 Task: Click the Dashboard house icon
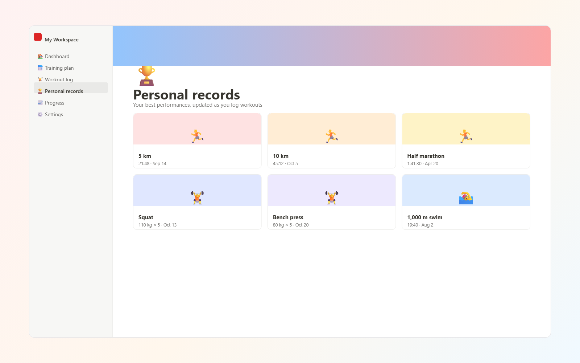40,56
